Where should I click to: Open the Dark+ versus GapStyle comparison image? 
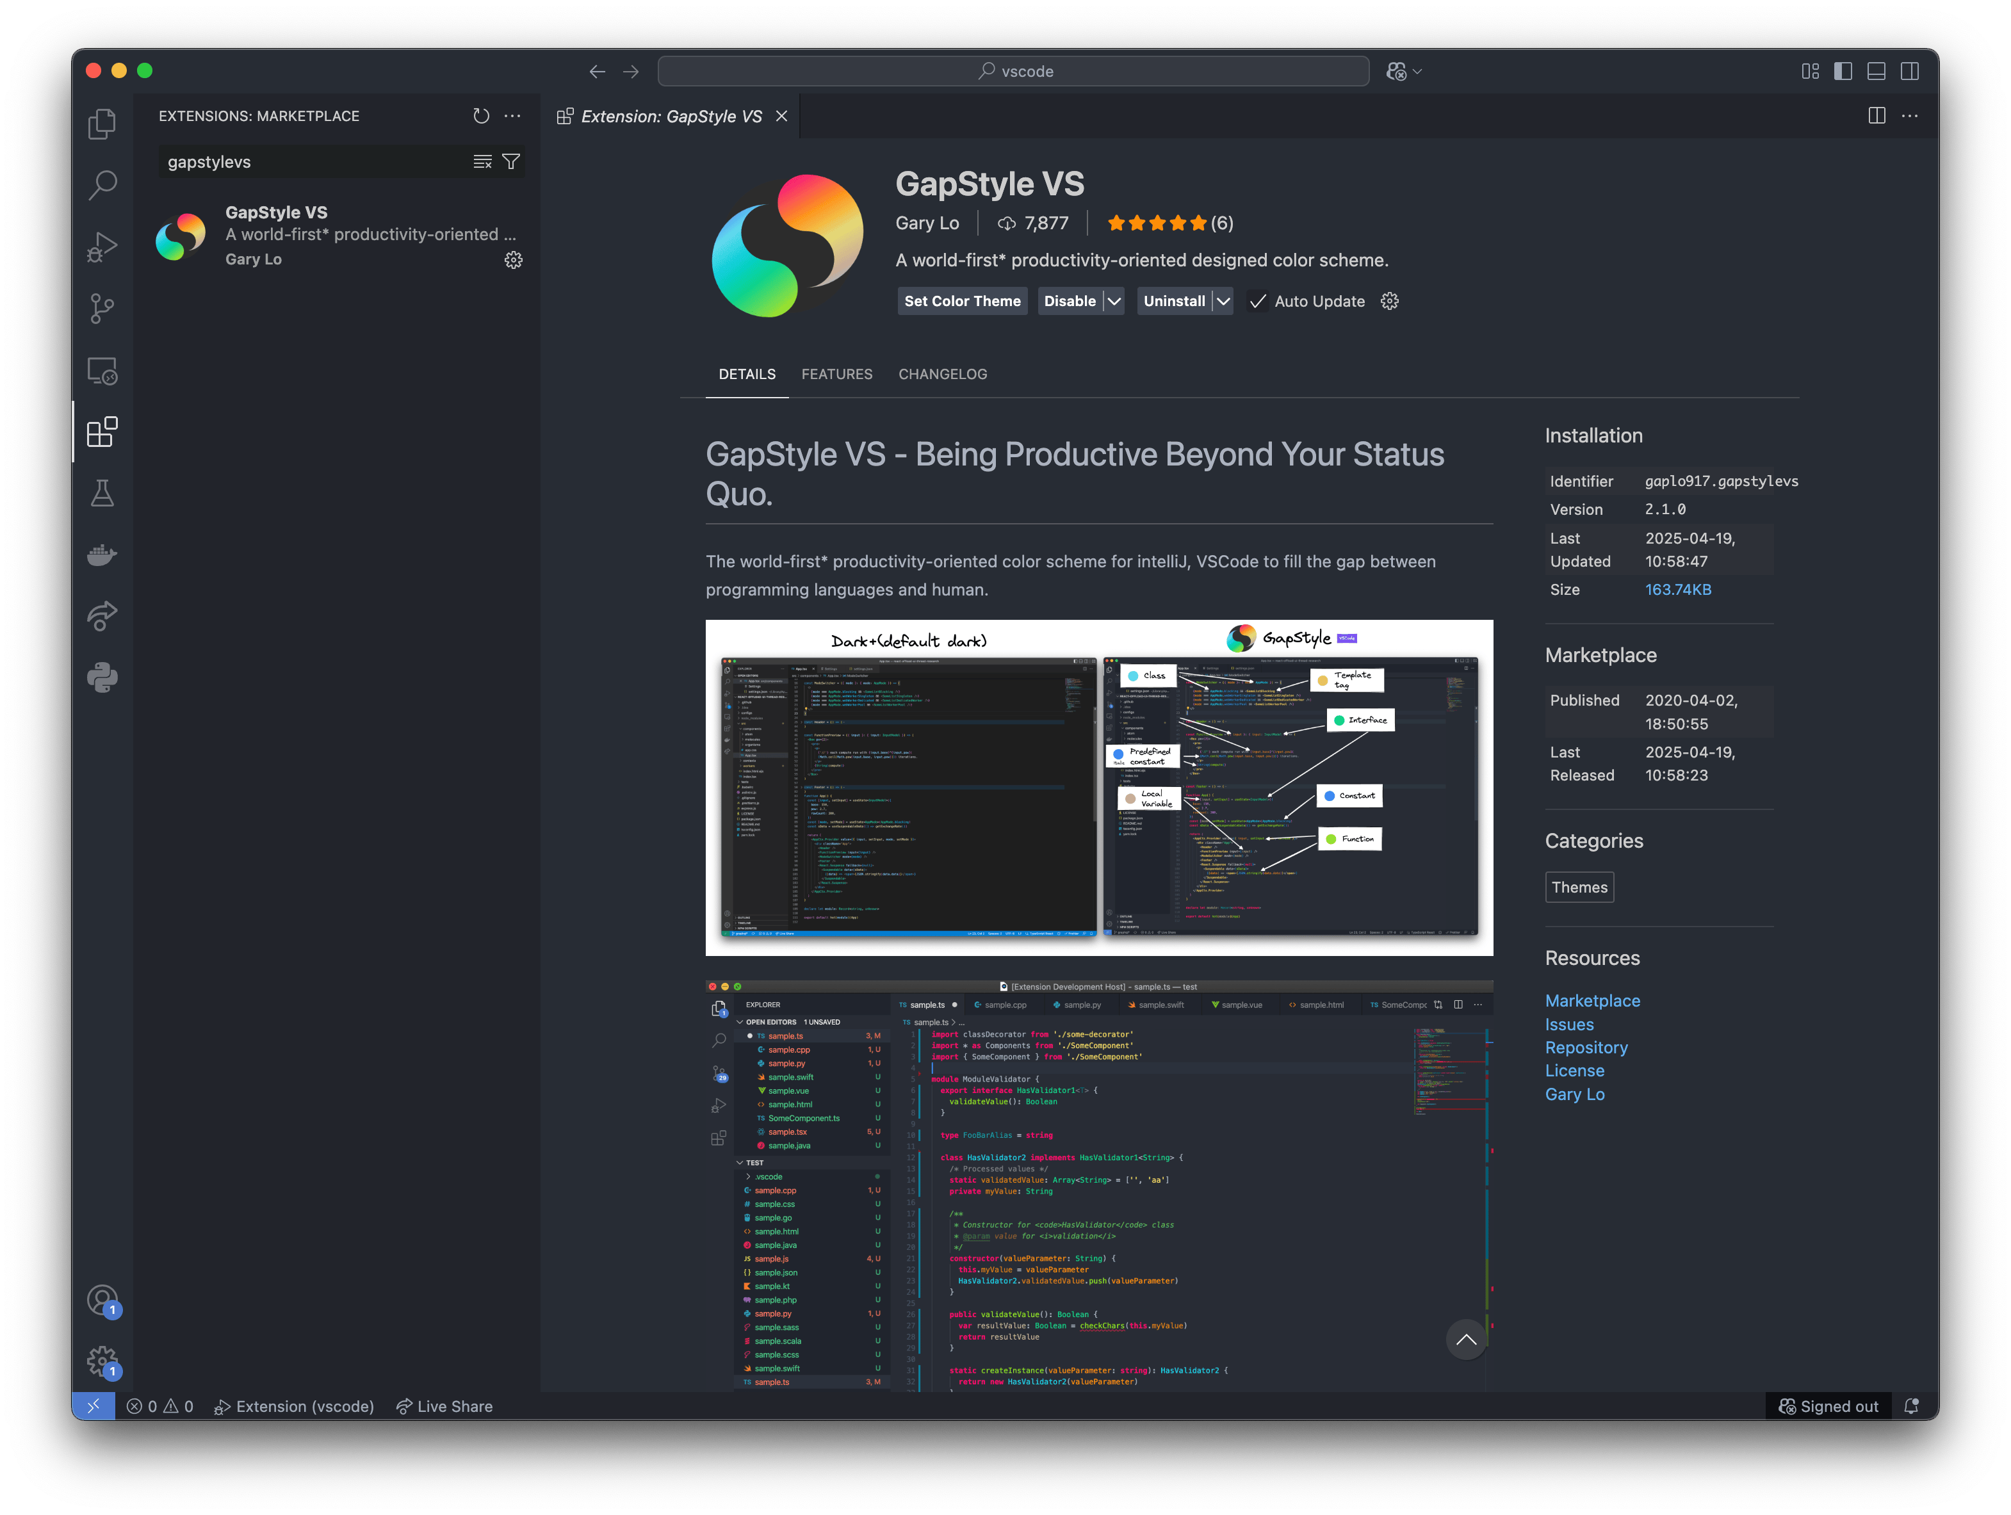pos(1099,788)
